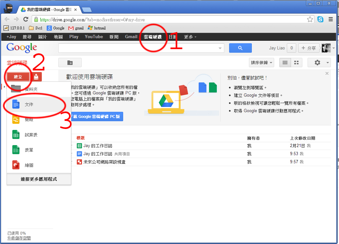Click the blue document icon for the 共用項目 file

pyautogui.click(x=79, y=154)
